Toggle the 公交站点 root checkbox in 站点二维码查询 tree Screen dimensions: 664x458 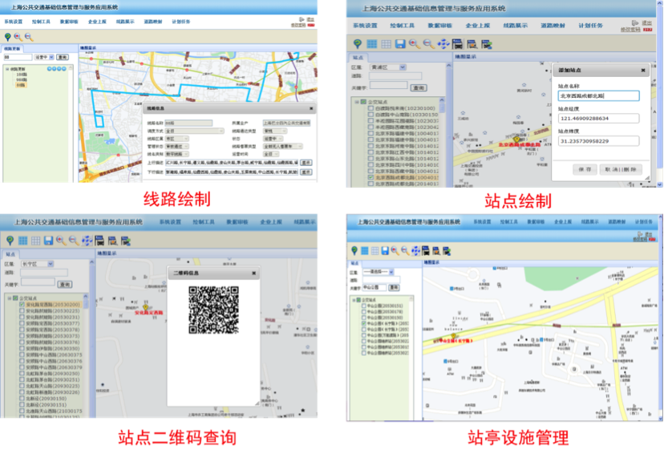click(x=16, y=298)
